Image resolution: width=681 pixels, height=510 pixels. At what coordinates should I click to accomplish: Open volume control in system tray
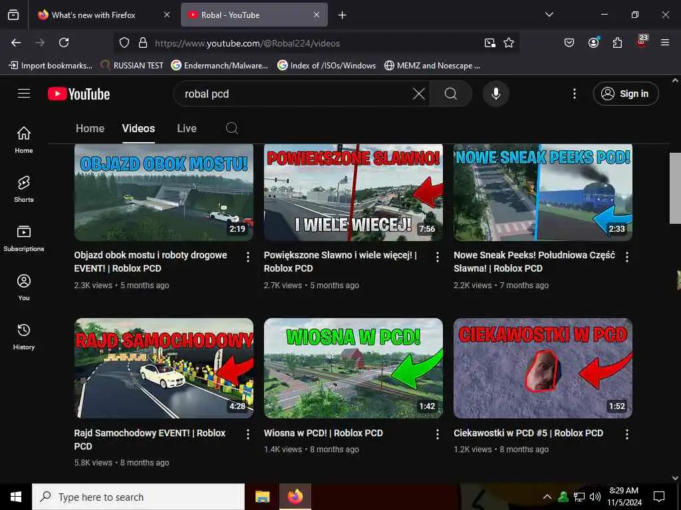[595, 497]
